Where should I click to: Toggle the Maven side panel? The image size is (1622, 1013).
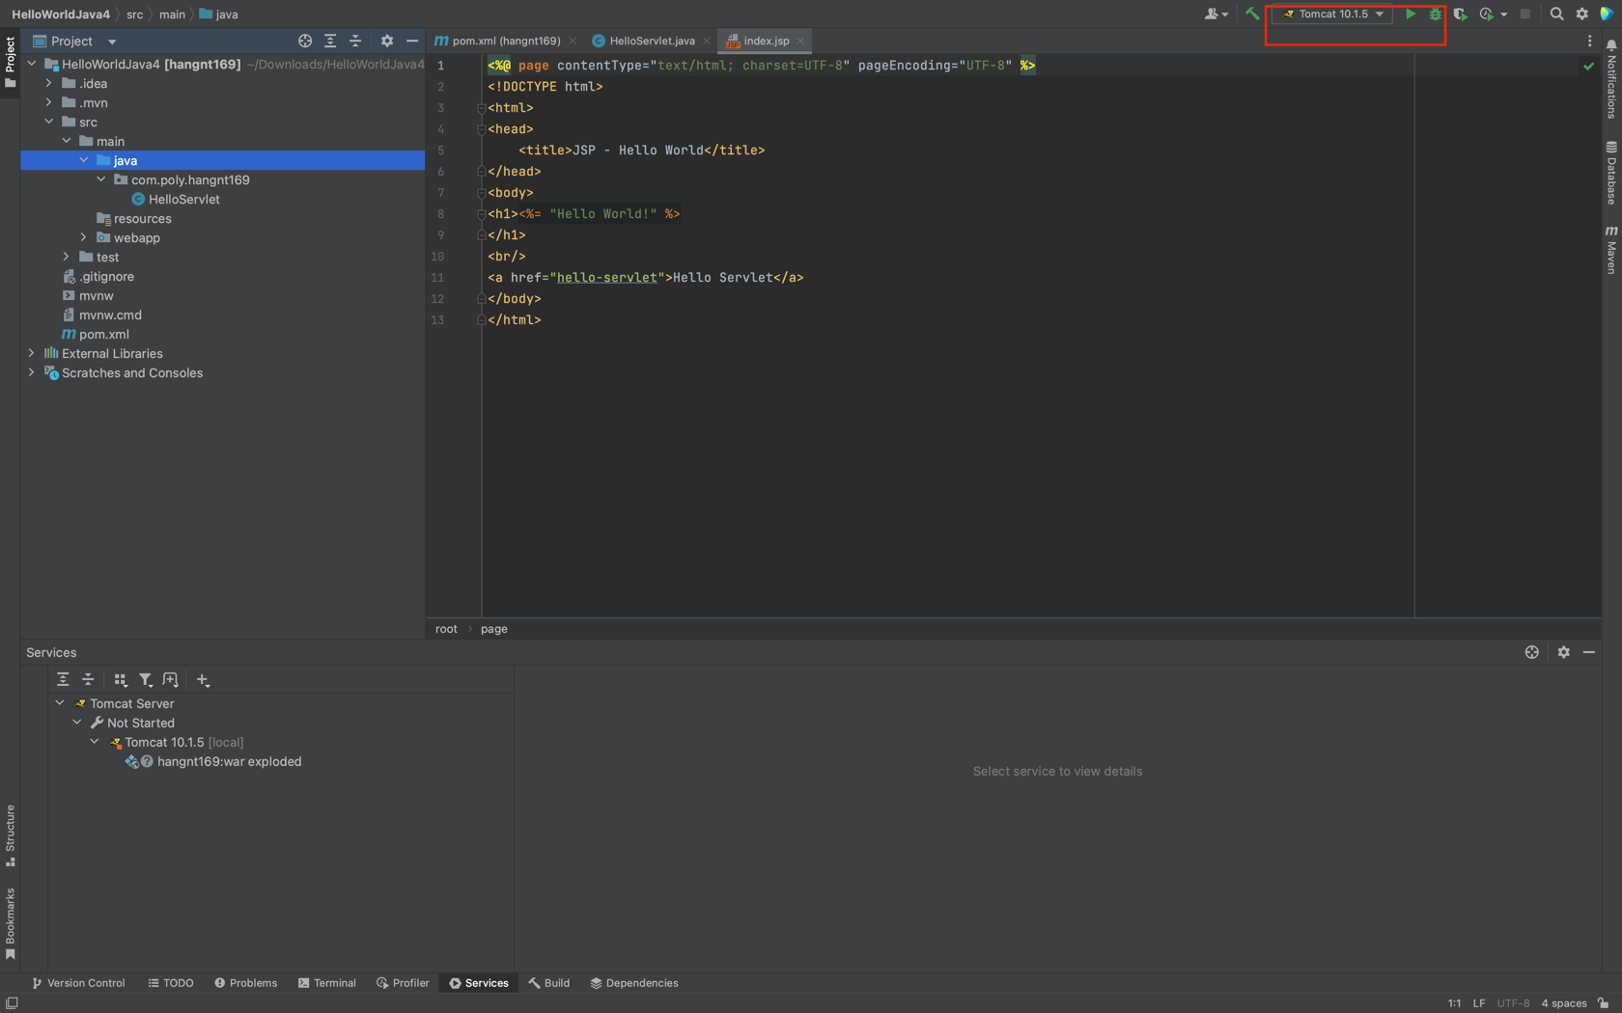coord(1611,249)
